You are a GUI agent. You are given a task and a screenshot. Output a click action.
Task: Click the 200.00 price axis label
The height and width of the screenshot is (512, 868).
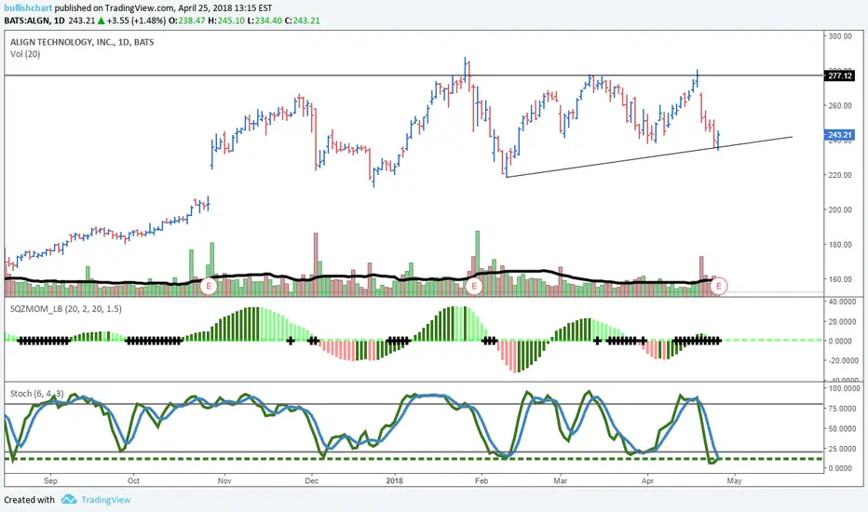[x=840, y=209]
